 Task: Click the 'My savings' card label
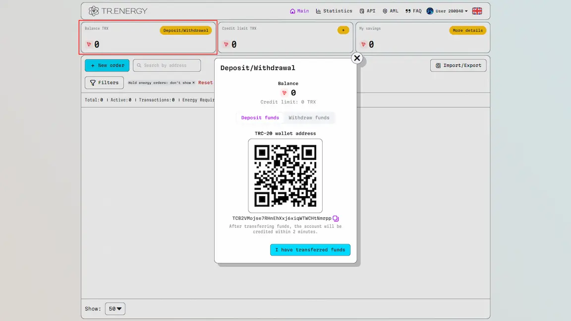(x=370, y=28)
